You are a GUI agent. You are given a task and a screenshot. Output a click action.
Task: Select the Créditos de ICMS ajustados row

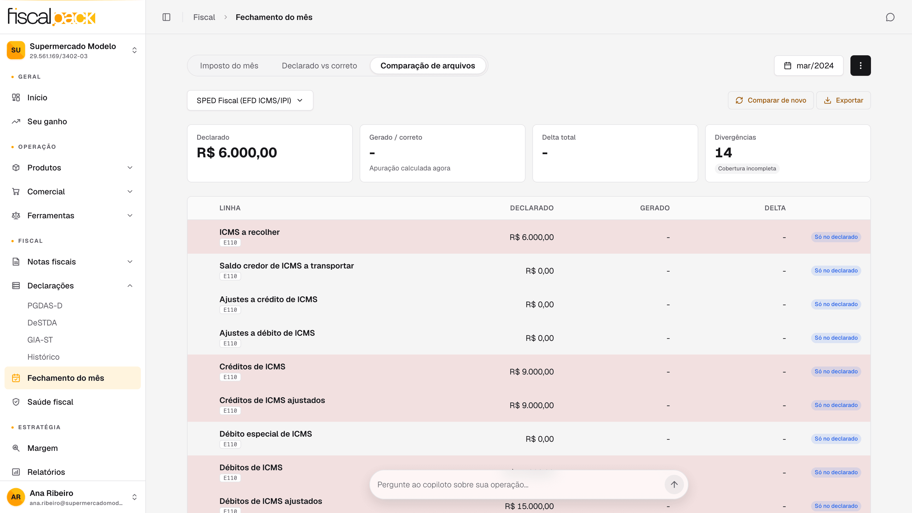529,405
